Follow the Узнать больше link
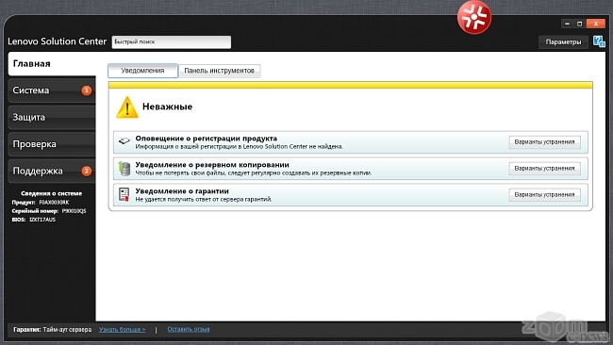Image resolution: width=613 pixels, height=345 pixels. point(122,329)
